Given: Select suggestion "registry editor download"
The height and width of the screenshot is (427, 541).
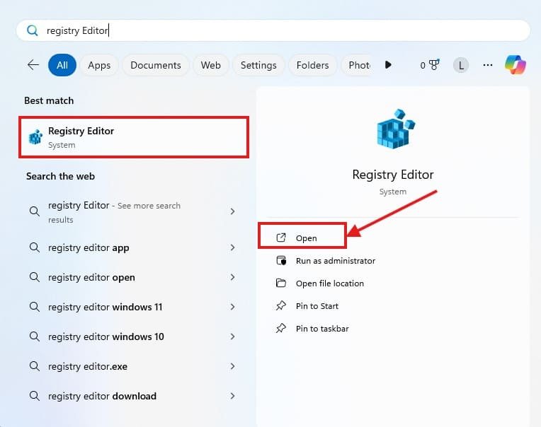Looking at the screenshot, I should pyautogui.click(x=134, y=396).
